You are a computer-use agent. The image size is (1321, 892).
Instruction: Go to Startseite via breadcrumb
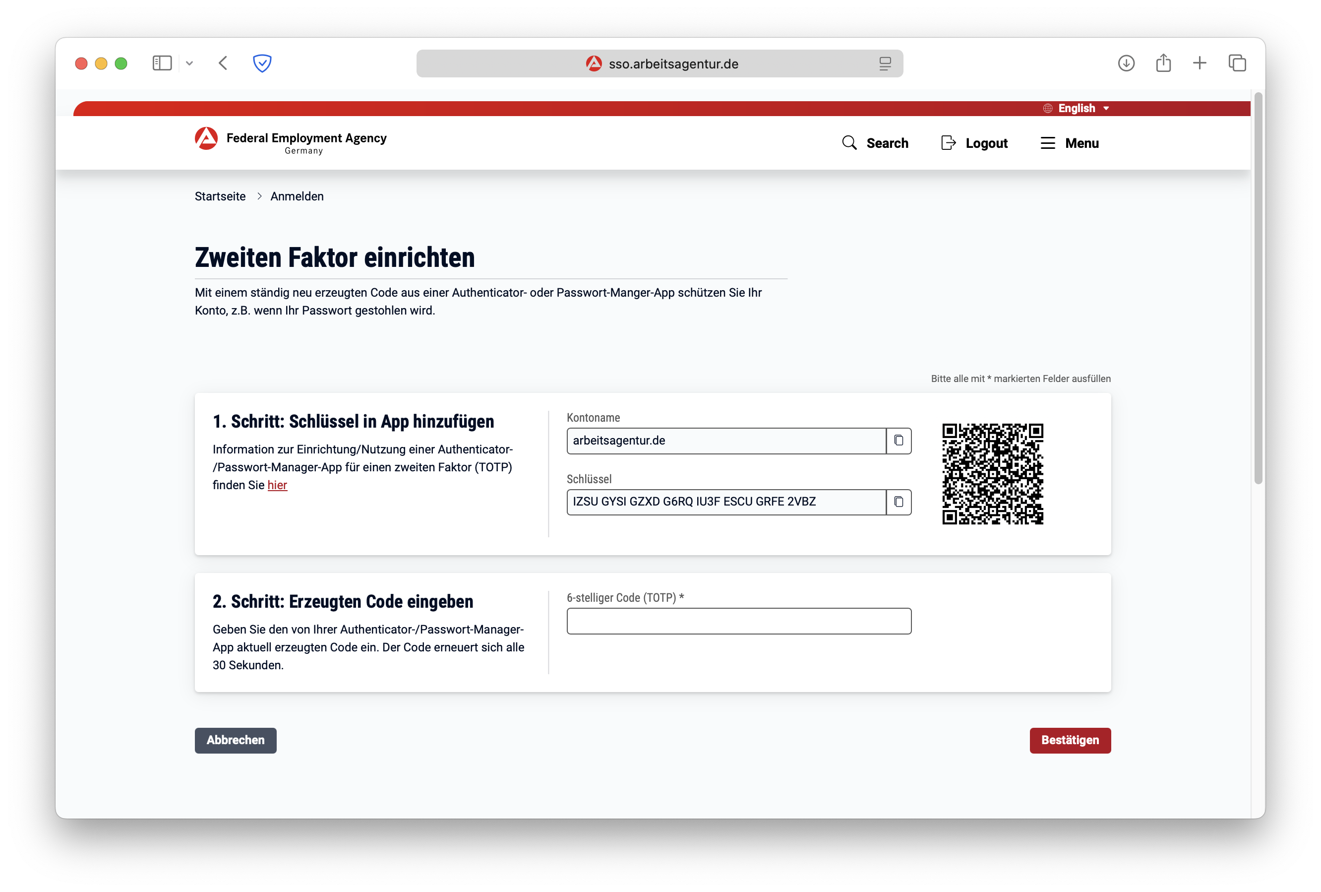pyautogui.click(x=220, y=196)
